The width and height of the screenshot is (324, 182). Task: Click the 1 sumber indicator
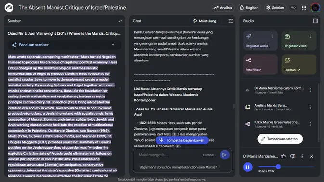pyautogui.click(x=208, y=155)
